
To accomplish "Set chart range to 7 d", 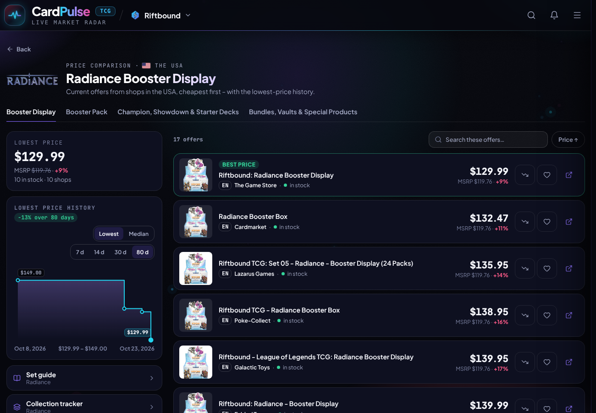I will 80,252.
